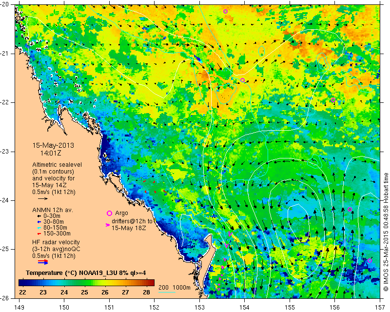Click the red and blue HF radar arrows

43,262
